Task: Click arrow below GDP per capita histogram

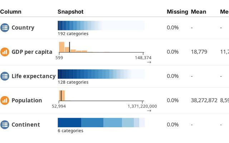Action: point(149,62)
